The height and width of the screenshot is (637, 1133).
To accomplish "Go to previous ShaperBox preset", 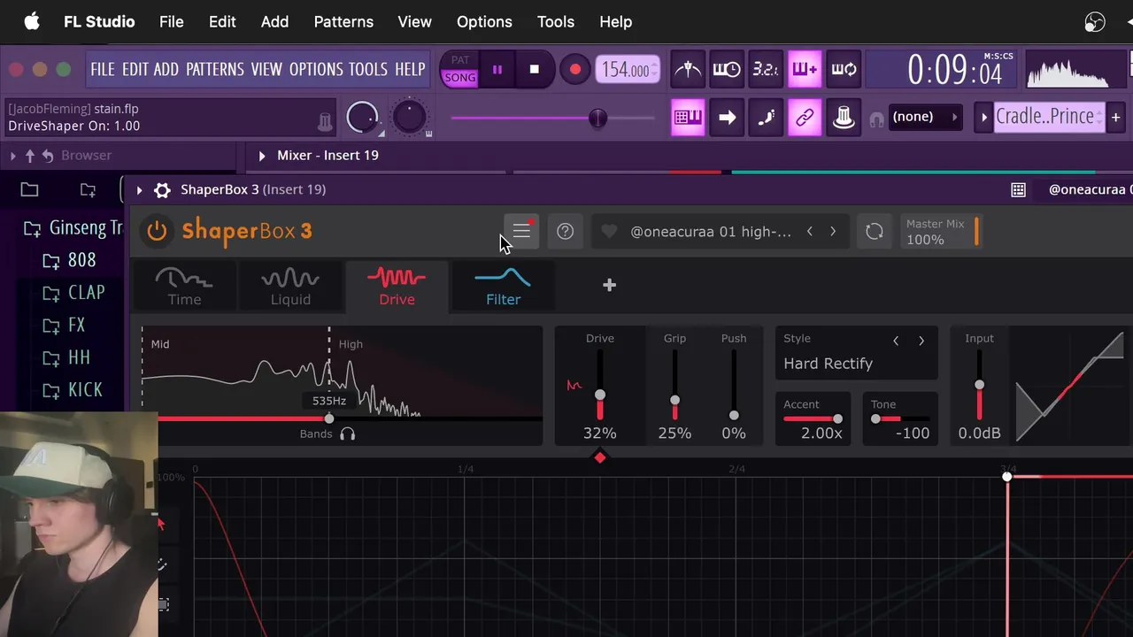I will pos(809,232).
